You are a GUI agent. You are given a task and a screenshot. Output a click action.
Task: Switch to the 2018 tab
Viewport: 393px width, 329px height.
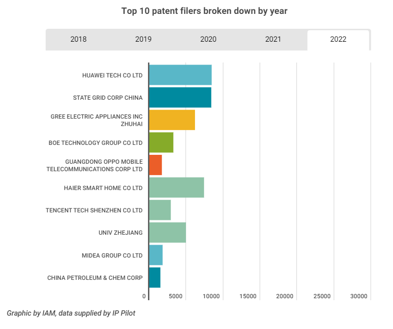(78, 40)
